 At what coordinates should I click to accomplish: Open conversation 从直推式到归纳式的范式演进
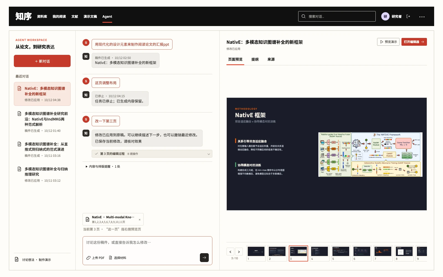click(42, 150)
